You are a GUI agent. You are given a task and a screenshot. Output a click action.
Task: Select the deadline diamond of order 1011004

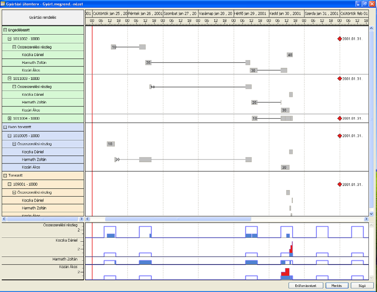339,119
